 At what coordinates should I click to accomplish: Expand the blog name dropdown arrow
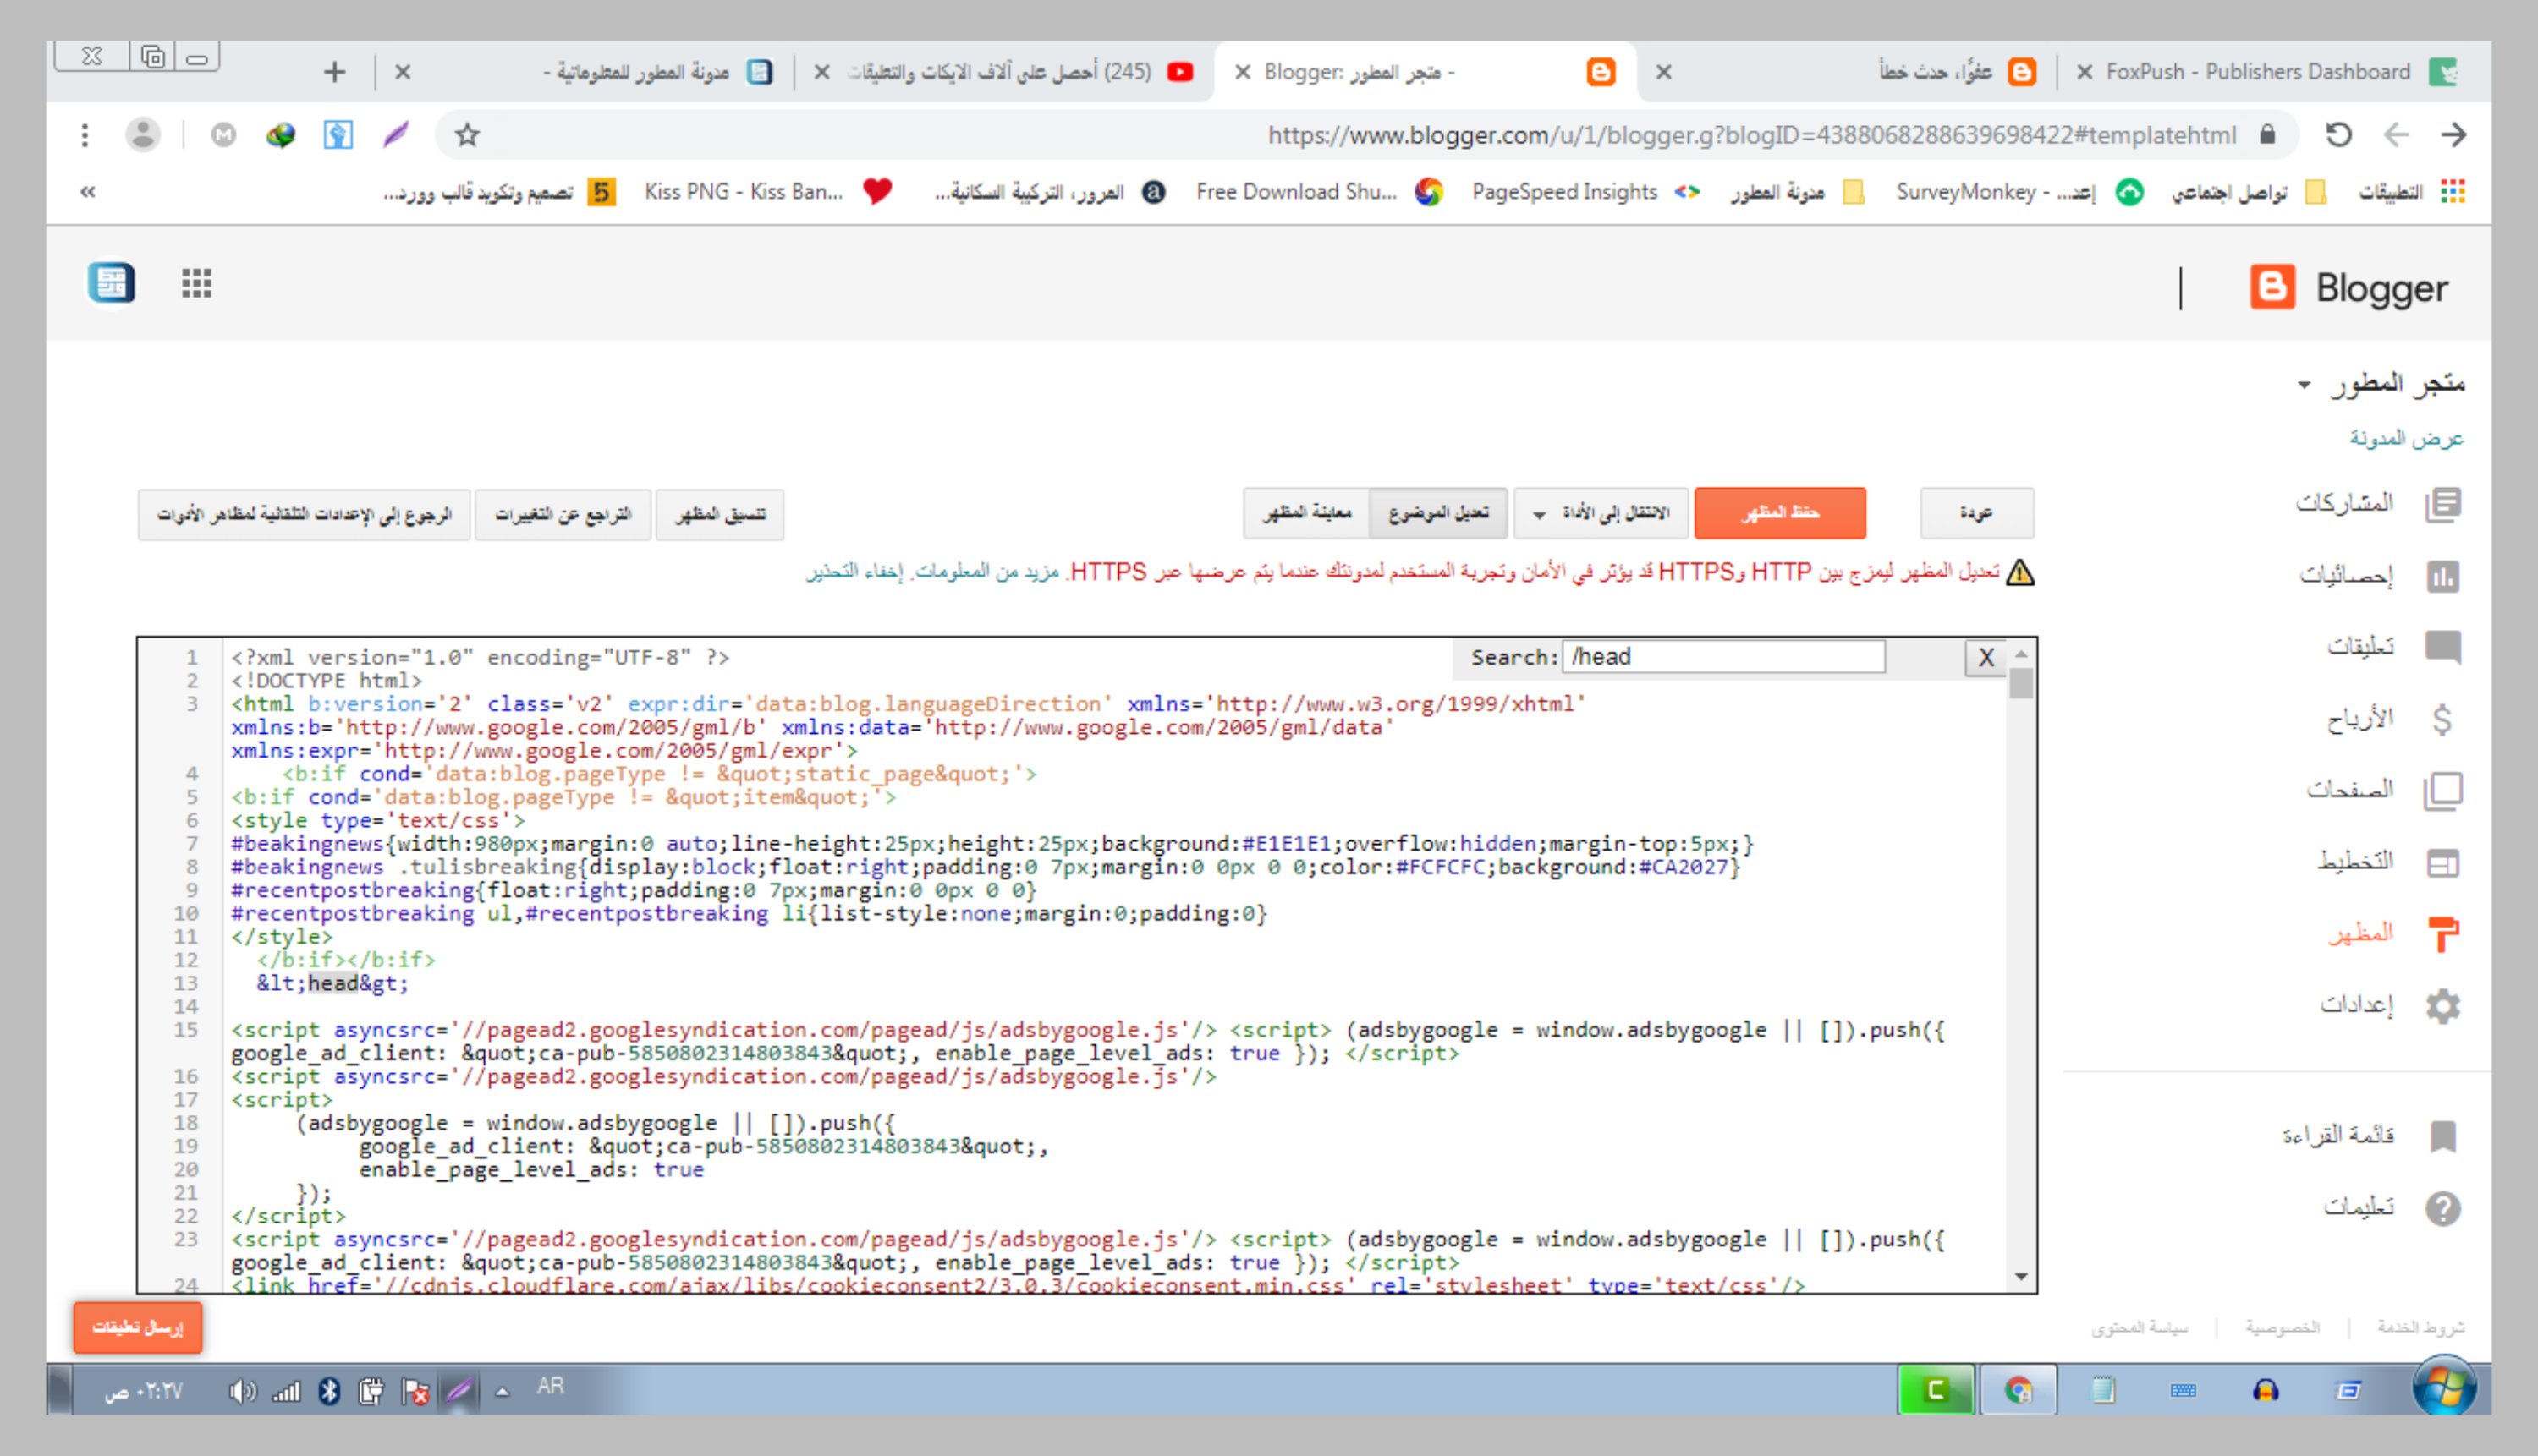(x=2304, y=385)
